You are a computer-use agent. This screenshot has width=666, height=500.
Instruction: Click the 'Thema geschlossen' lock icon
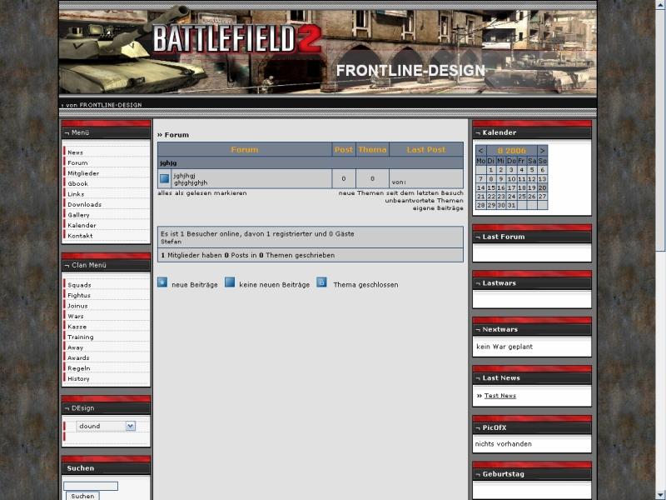pyautogui.click(x=321, y=282)
